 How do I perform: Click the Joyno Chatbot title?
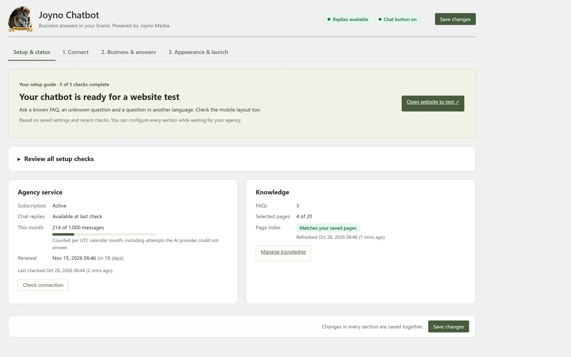(69, 15)
